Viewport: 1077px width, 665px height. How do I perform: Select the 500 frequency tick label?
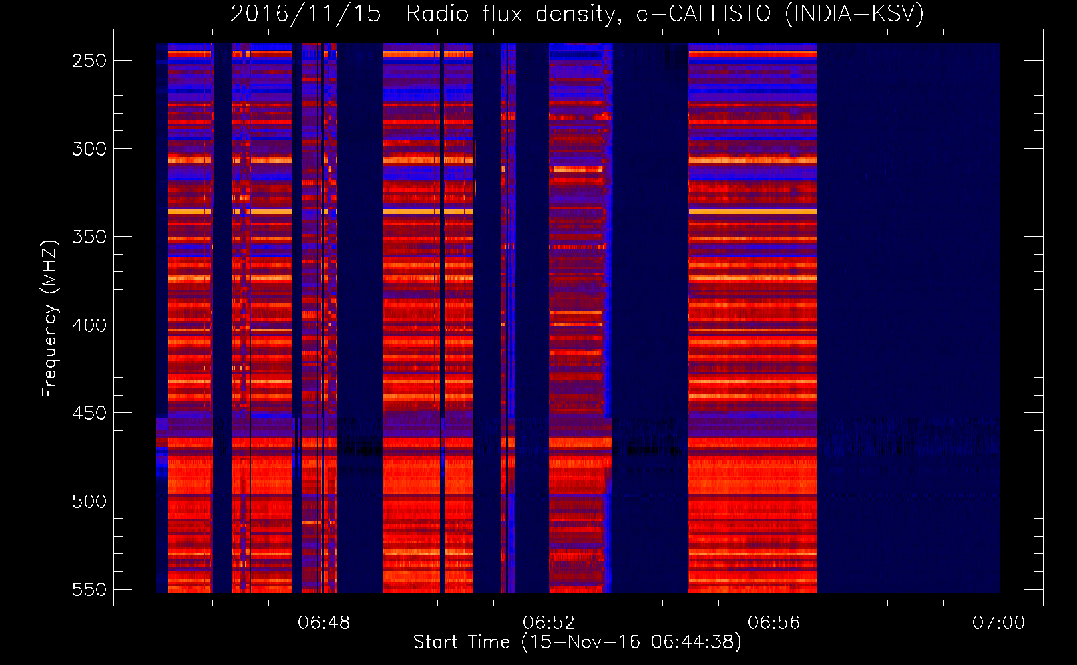pyautogui.click(x=89, y=501)
